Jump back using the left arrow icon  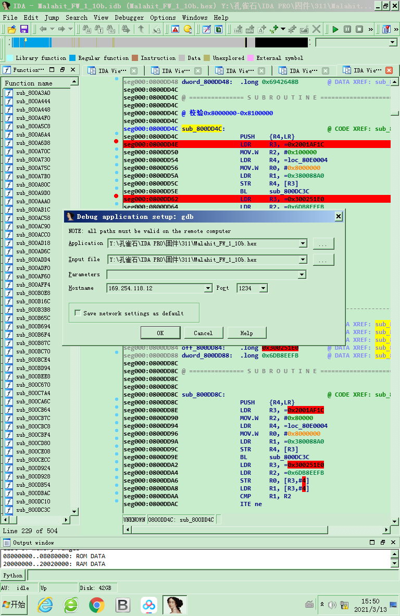click(43, 29)
